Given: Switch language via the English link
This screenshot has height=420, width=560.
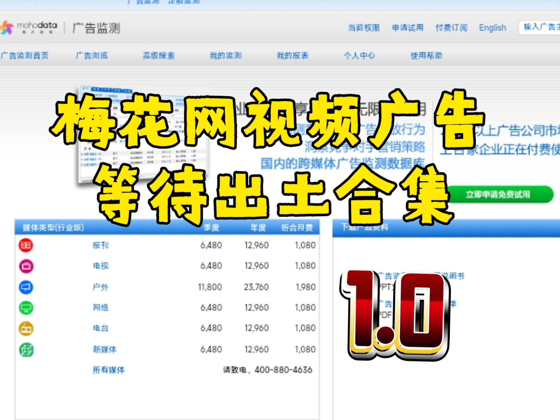Looking at the screenshot, I should [492, 28].
